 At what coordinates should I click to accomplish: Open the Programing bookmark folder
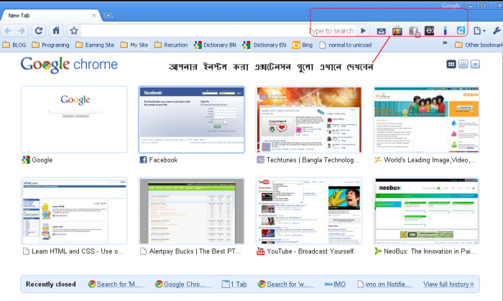pos(51,45)
